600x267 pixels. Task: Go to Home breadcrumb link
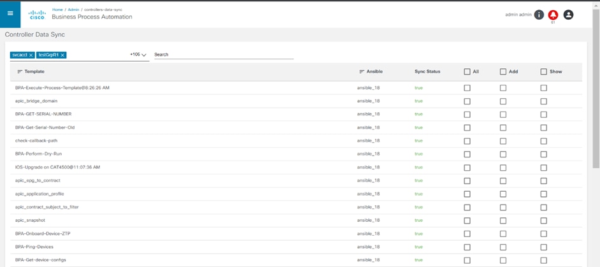pos(57,10)
